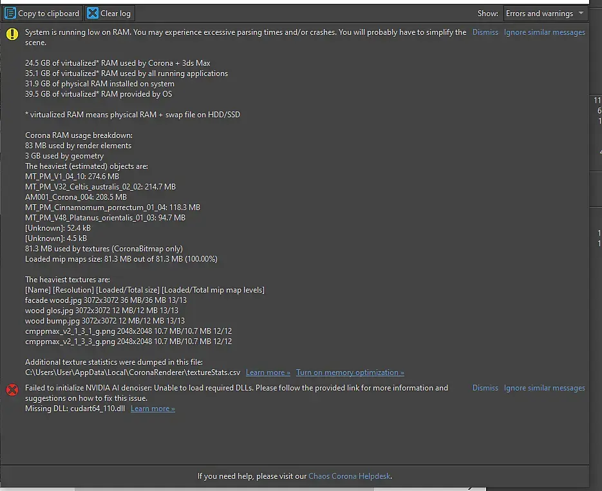Select the AM001_Corona_004 object line
Viewport: 602px width, 491px height.
76,197
